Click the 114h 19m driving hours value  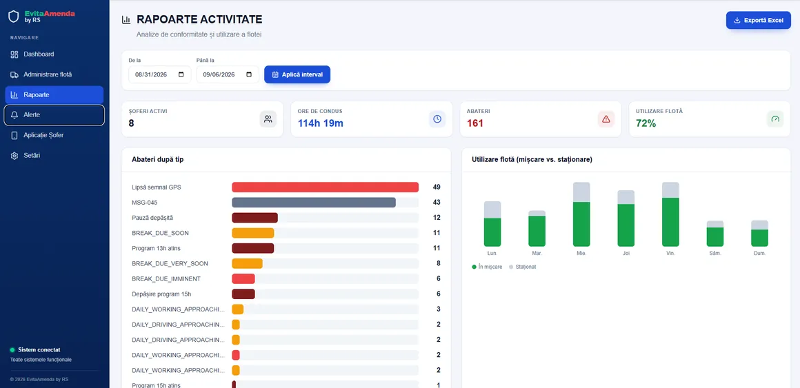coord(321,123)
